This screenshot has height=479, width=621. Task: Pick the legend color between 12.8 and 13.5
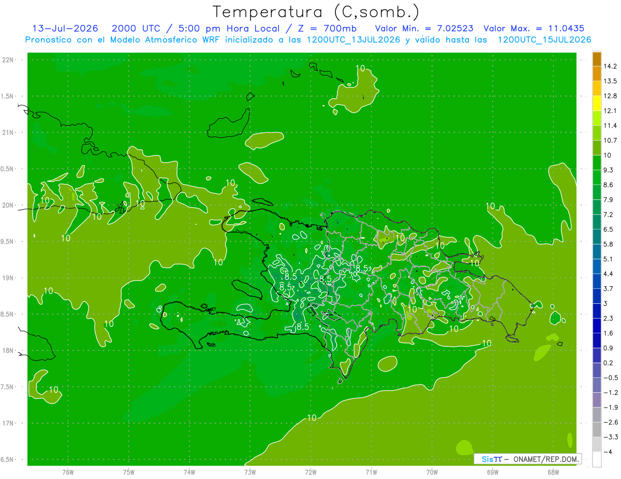(597, 89)
